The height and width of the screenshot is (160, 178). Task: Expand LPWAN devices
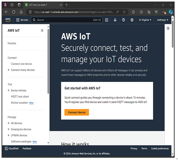coord(8,135)
